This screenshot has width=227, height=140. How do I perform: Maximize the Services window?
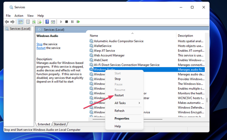(192, 7)
